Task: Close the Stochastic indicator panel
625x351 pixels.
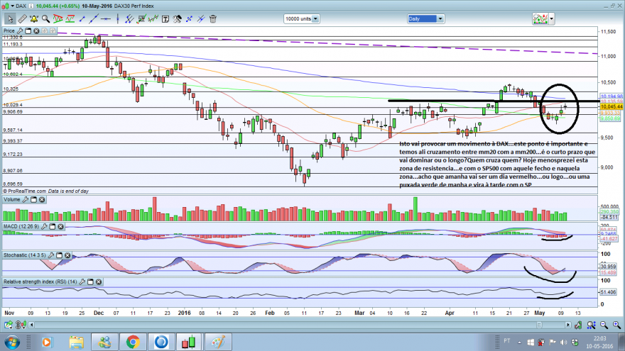Action: 67,255
